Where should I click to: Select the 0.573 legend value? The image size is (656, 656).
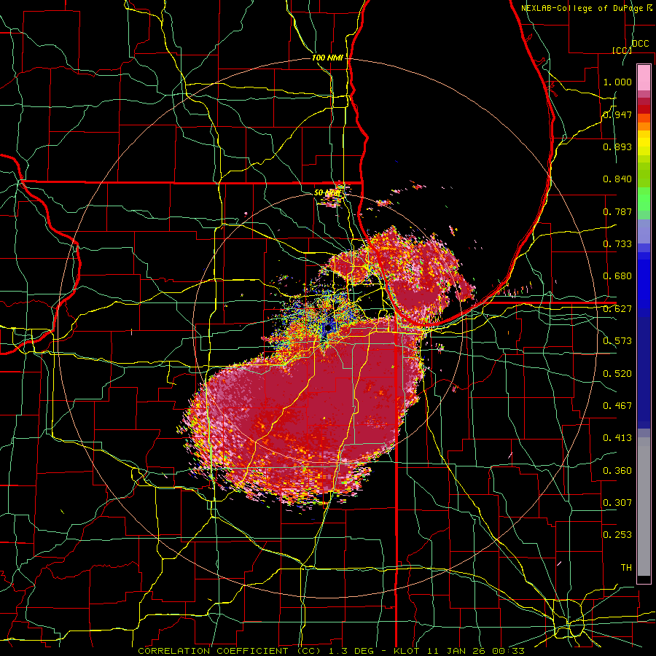pos(617,341)
